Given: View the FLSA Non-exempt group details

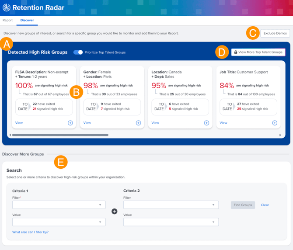Looking at the screenshot, I should 19,123.
